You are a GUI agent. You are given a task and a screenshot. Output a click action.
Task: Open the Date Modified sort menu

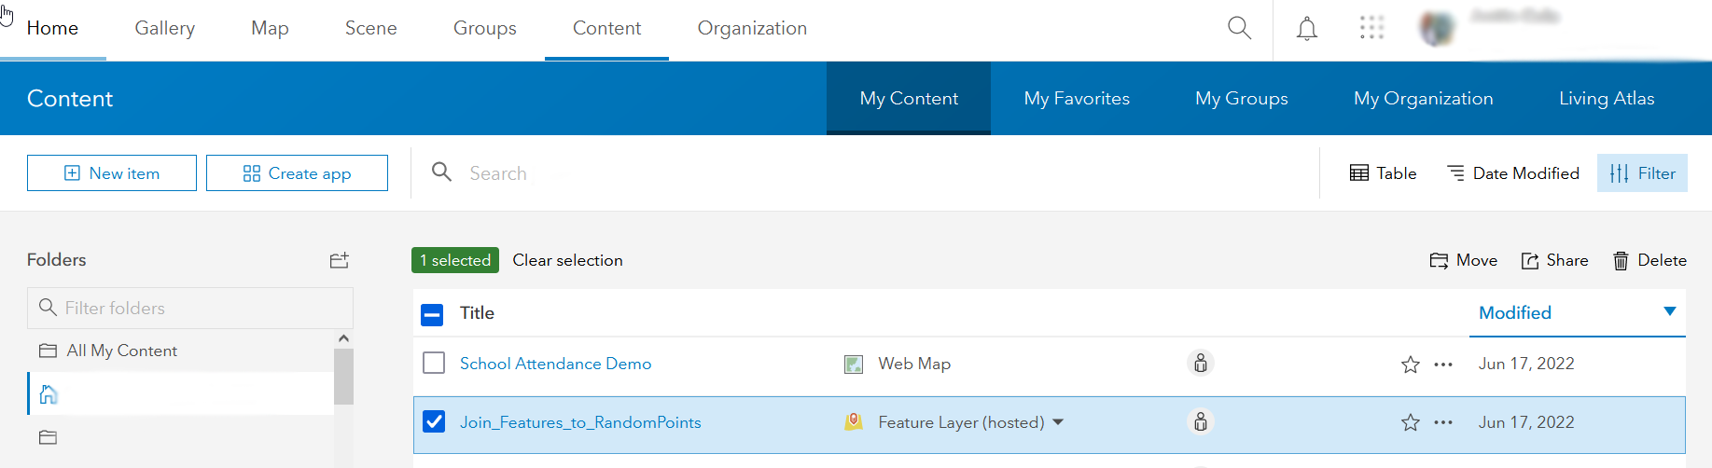(x=1512, y=173)
